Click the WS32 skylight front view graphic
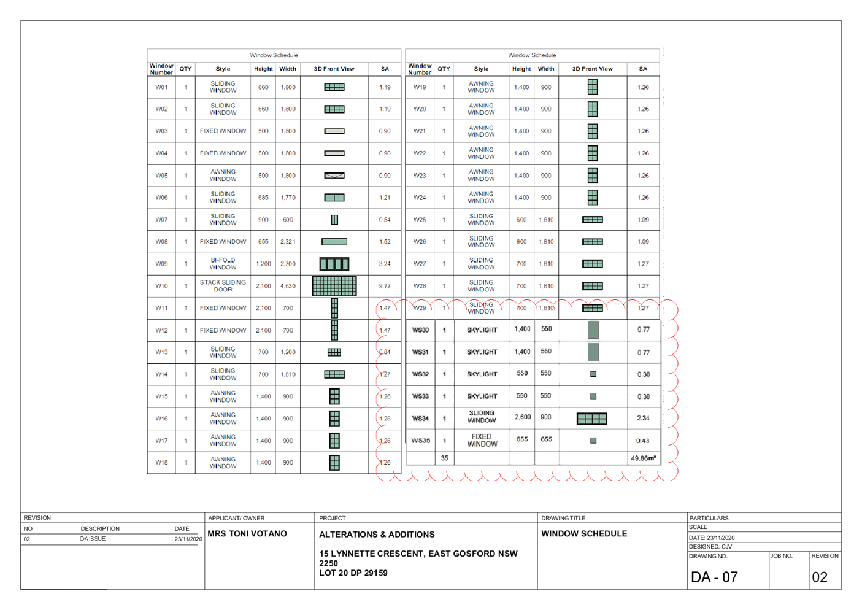862x610 pixels. click(593, 374)
